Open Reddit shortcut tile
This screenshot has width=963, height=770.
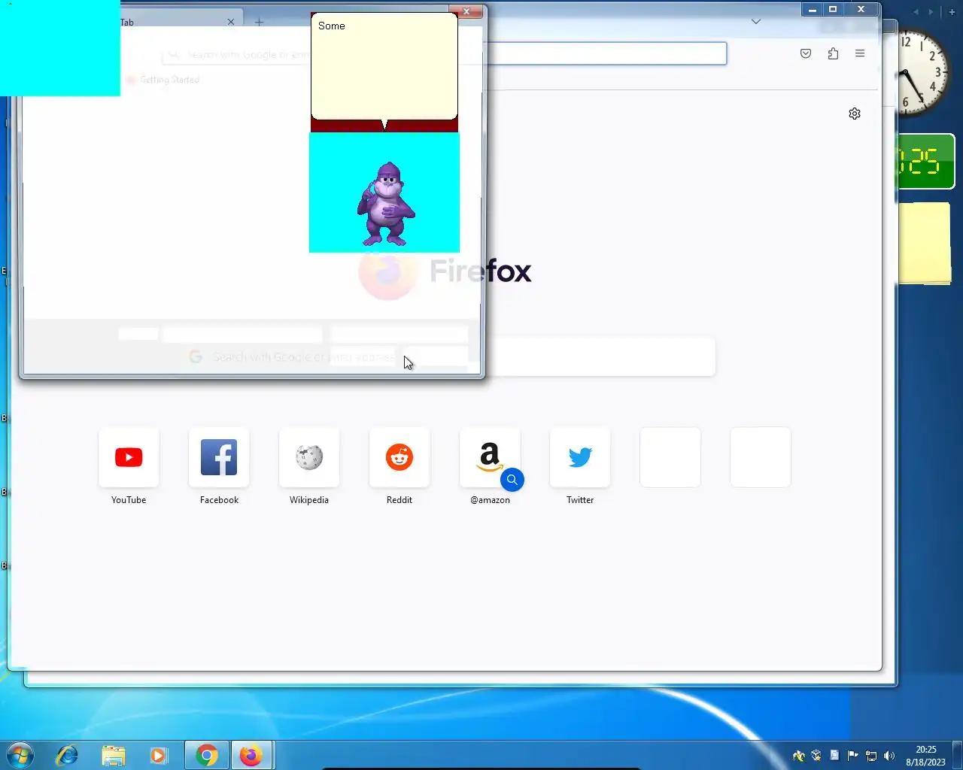point(399,457)
